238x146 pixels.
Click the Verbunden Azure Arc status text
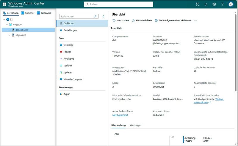(159, 115)
